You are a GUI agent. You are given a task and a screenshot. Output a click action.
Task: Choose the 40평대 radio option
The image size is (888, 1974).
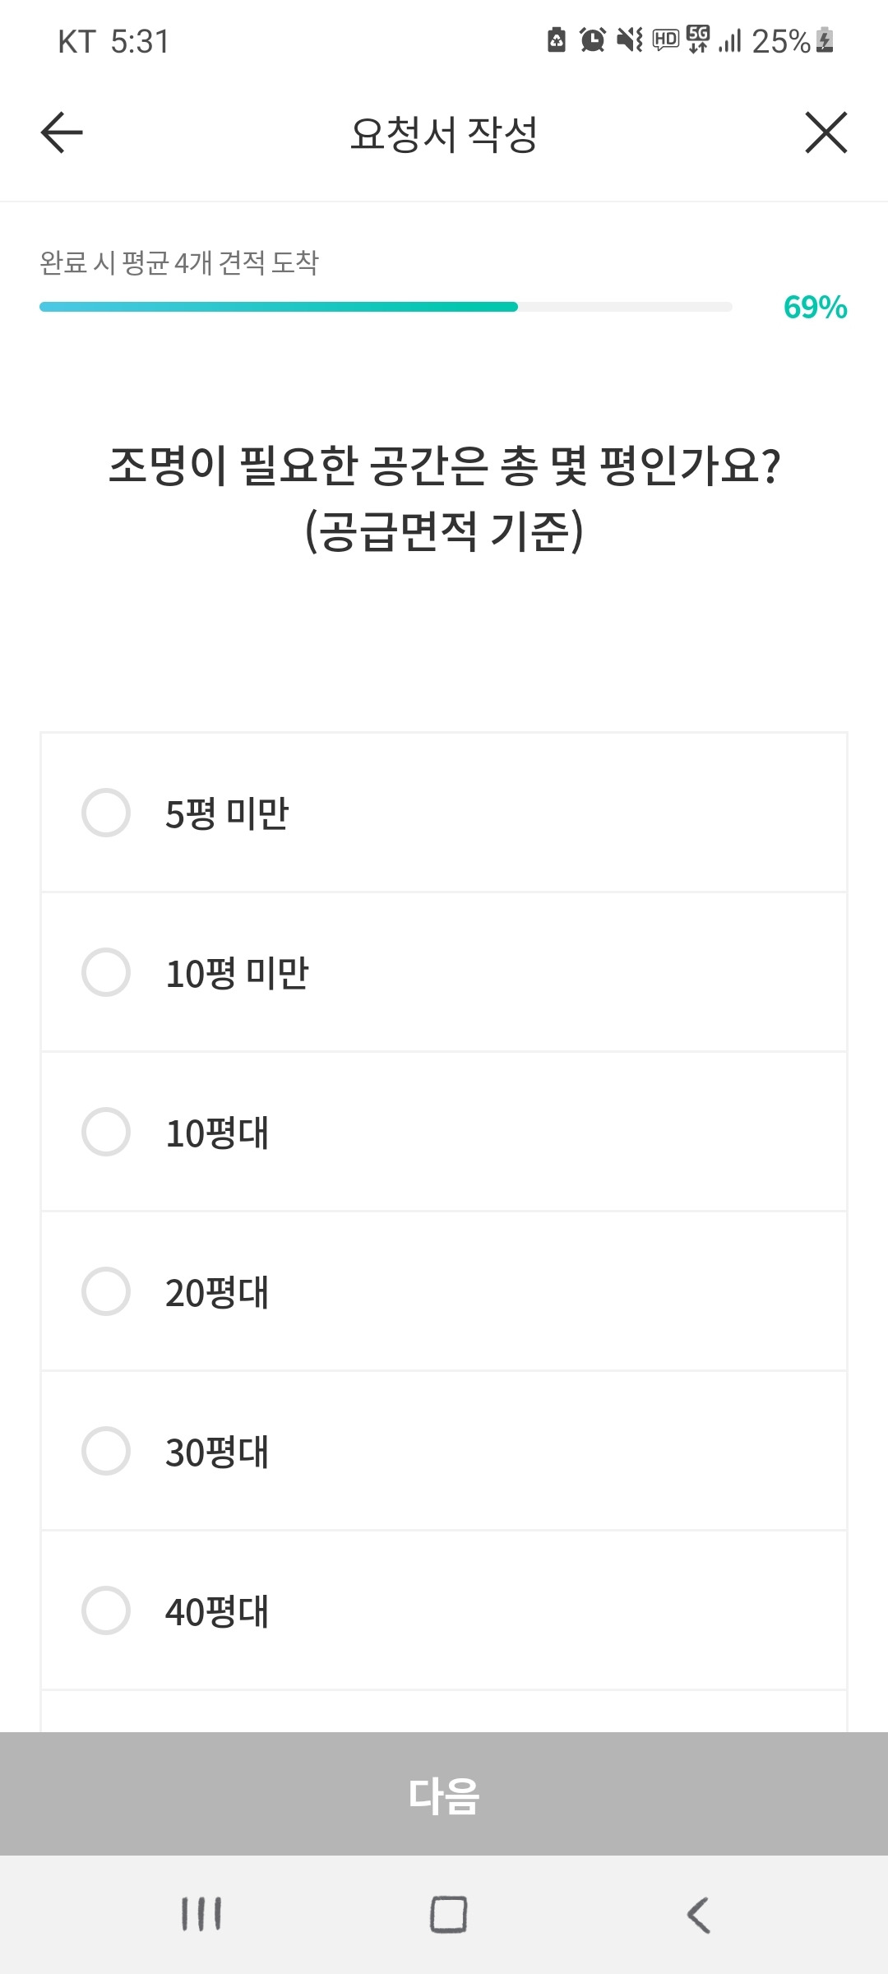tap(106, 1610)
